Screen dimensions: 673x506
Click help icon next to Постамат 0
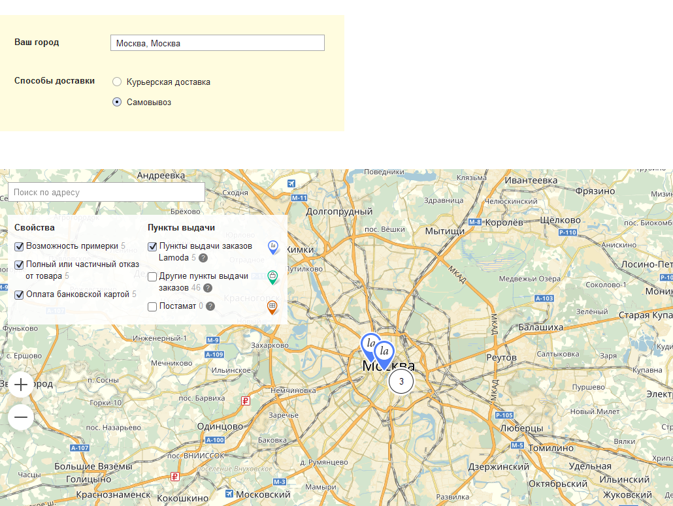[x=210, y=306]
